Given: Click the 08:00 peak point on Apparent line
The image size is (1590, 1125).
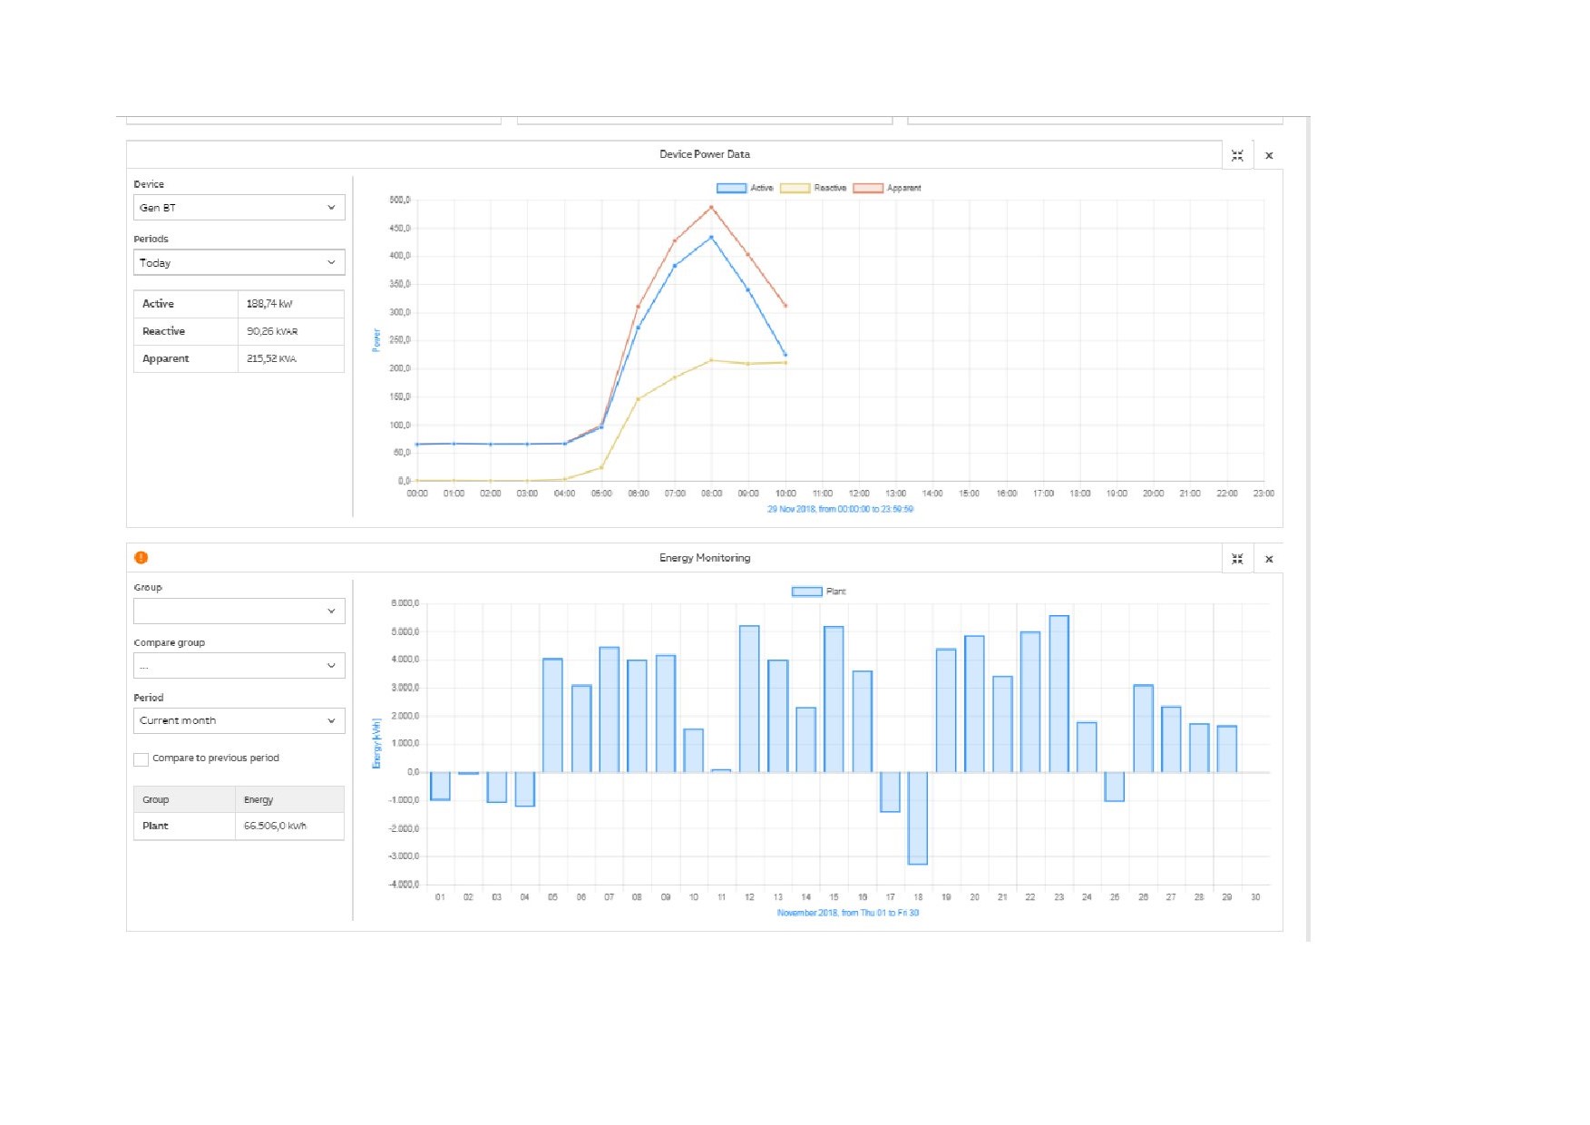Looking at the screenshot, I should 711,208.
